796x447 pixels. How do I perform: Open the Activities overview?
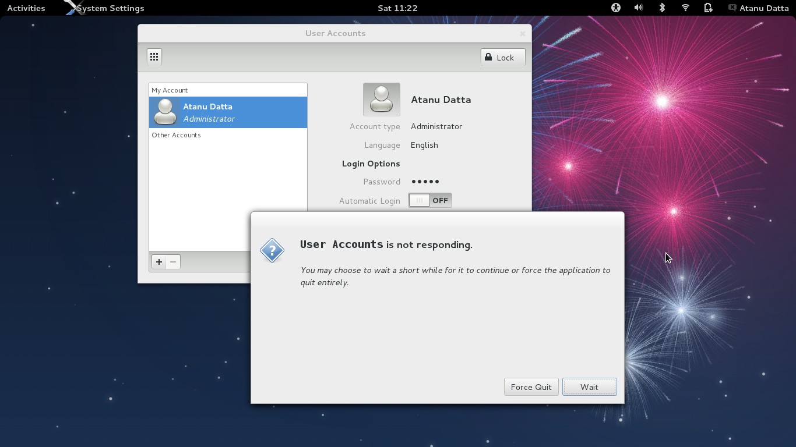pos(26,8)
